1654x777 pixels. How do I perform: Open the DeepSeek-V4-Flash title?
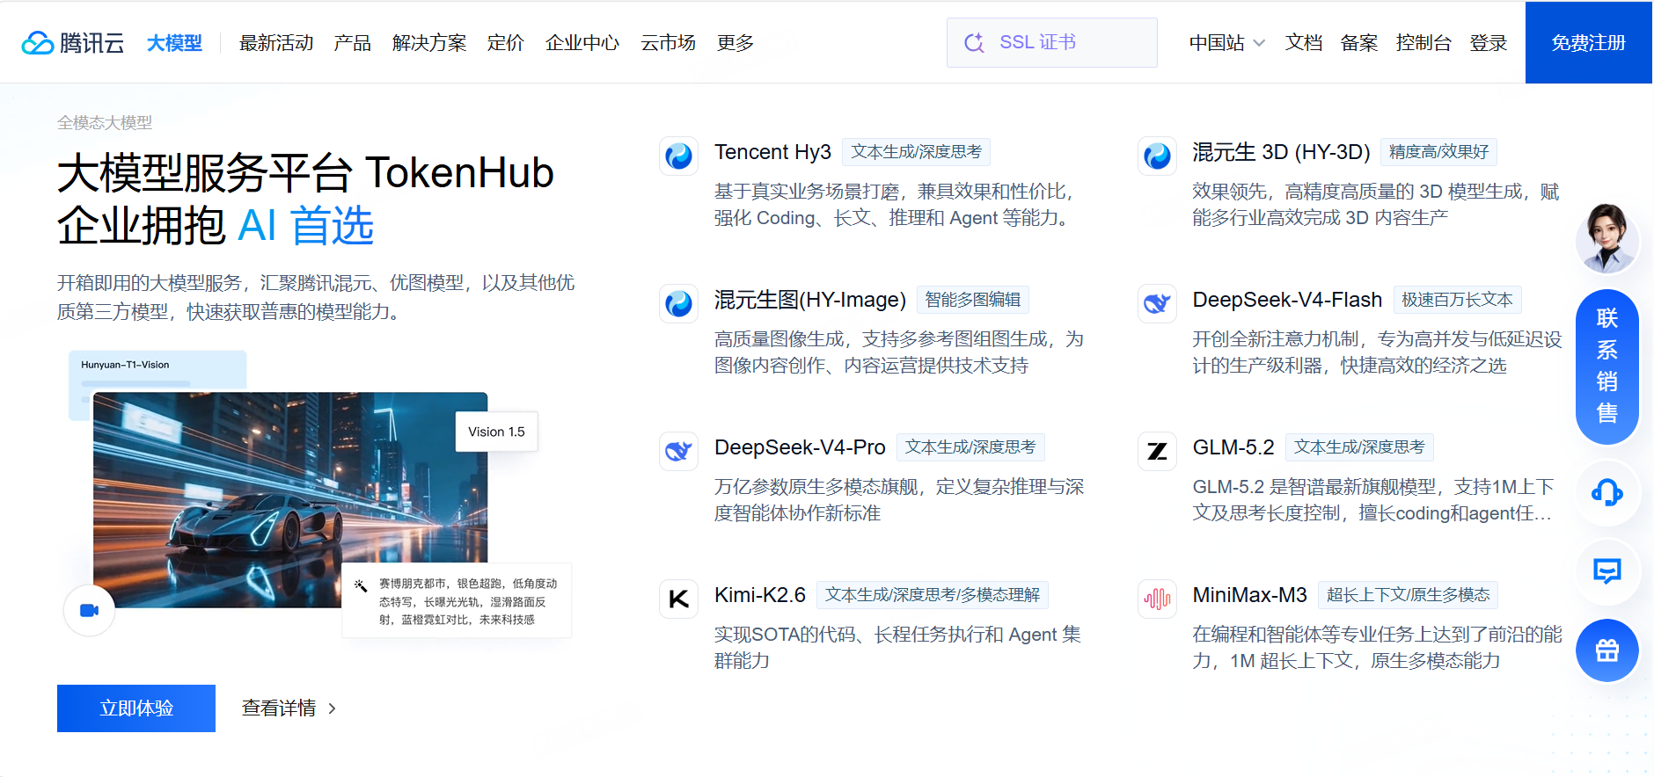pyautogui.click(x=1287, y=300)
